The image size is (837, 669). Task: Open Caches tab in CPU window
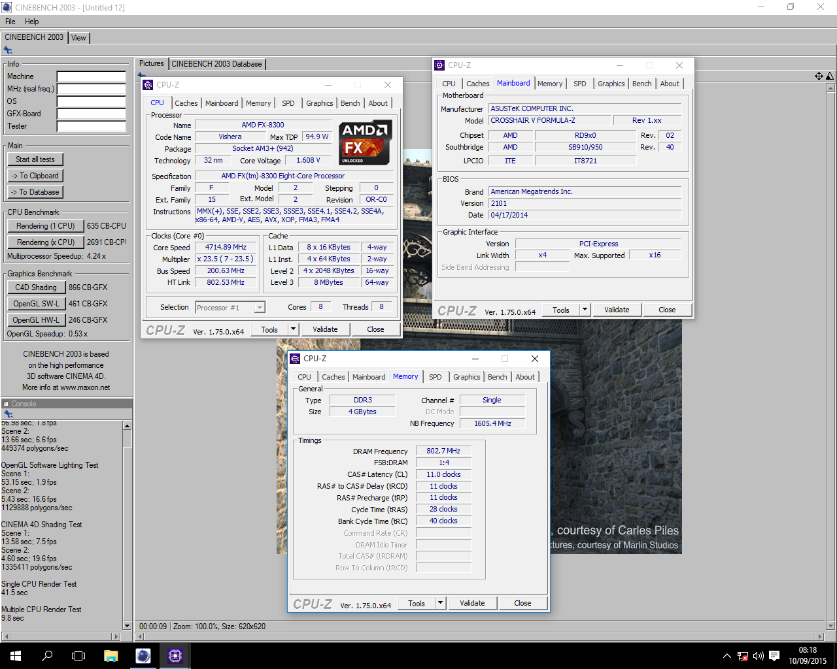[186, 103]
